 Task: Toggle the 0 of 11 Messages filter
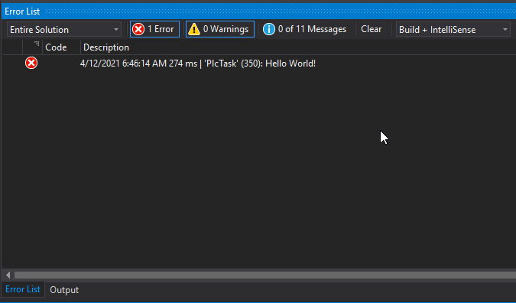tap(304, 29)
